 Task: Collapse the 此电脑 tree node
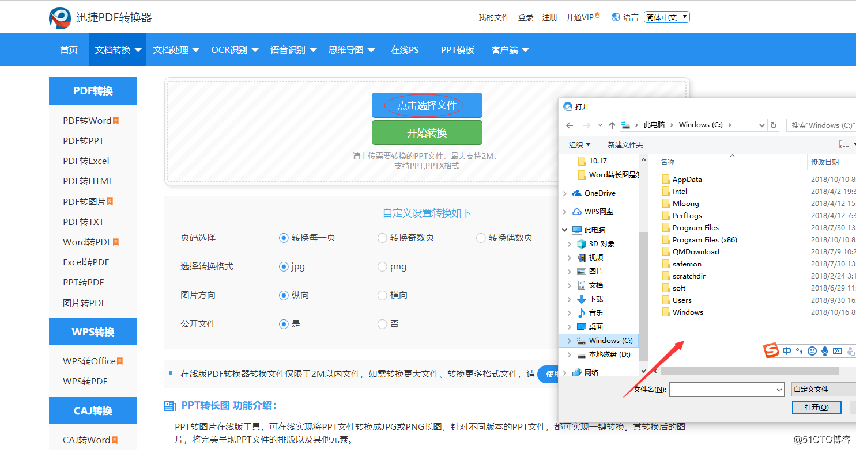click(x=565, y=230)
